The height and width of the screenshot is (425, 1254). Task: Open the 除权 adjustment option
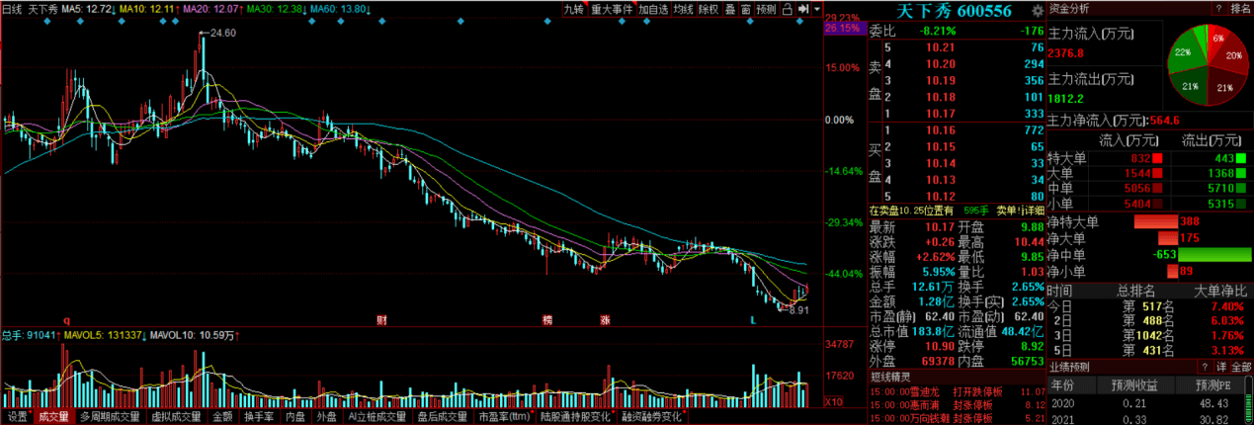(x=709, y=9)
